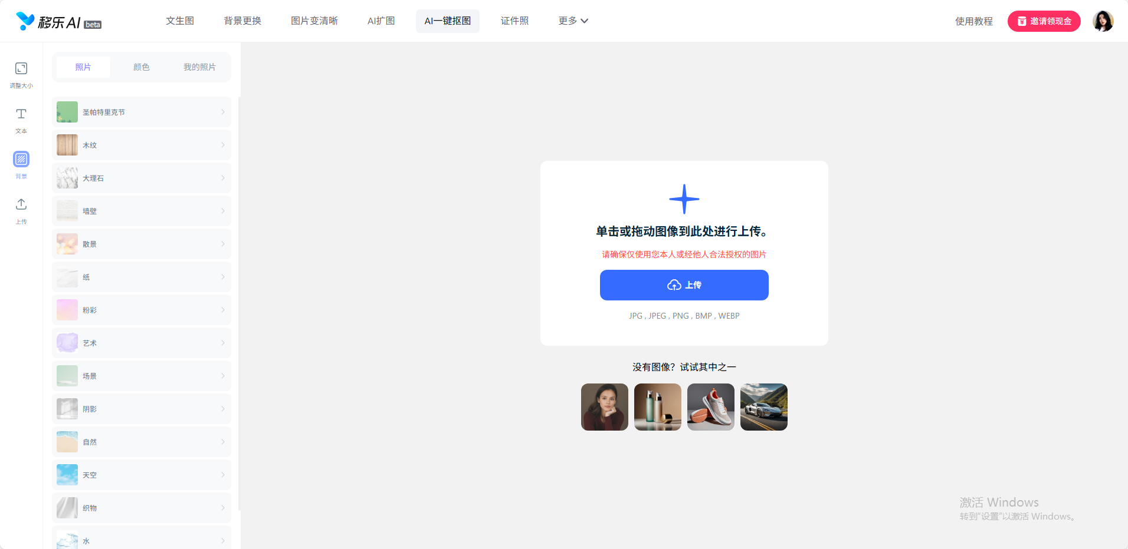
Task: Expand the 阴影 category chevron
Action: pyautogui.click(x=223, y=409)
